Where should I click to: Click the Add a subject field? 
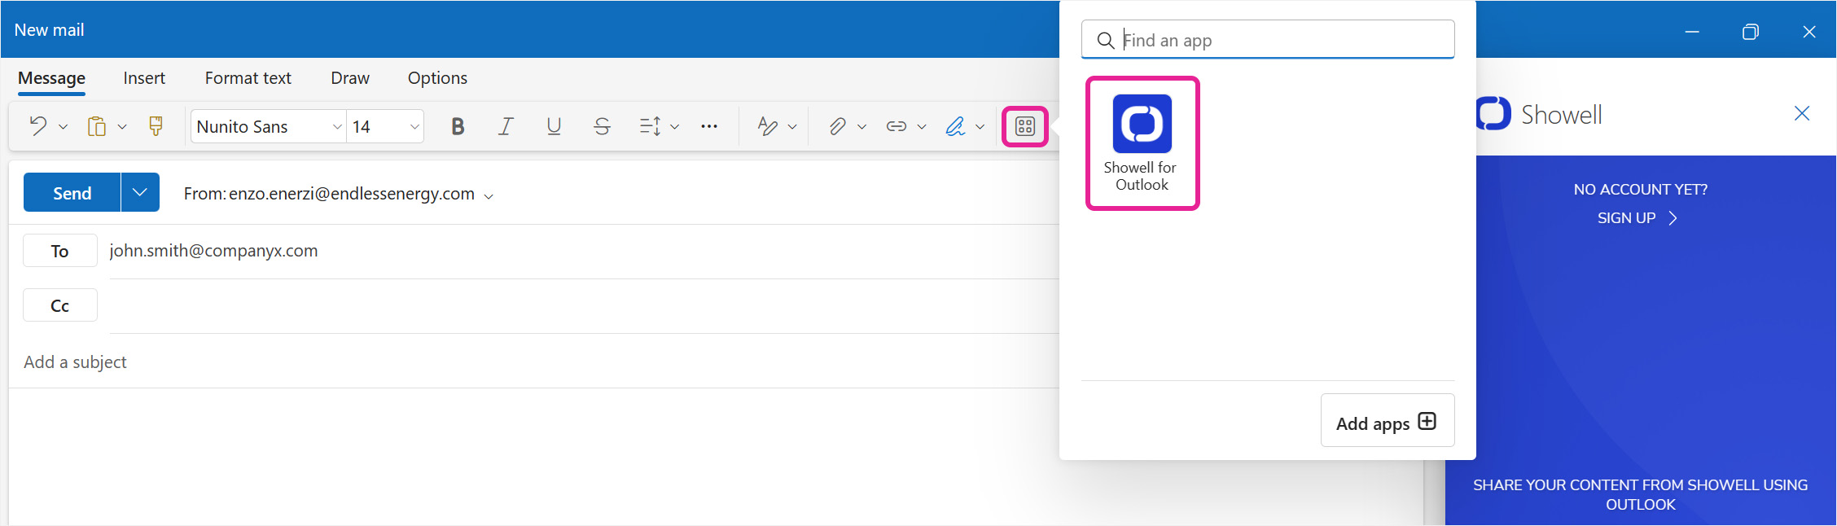(x=533, y=362)
